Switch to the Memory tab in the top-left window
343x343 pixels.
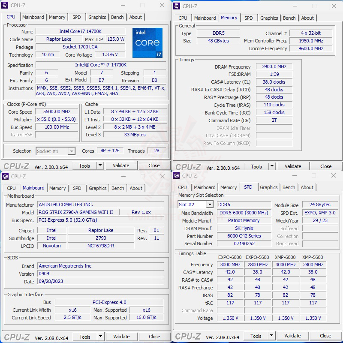tap(57, 17)
